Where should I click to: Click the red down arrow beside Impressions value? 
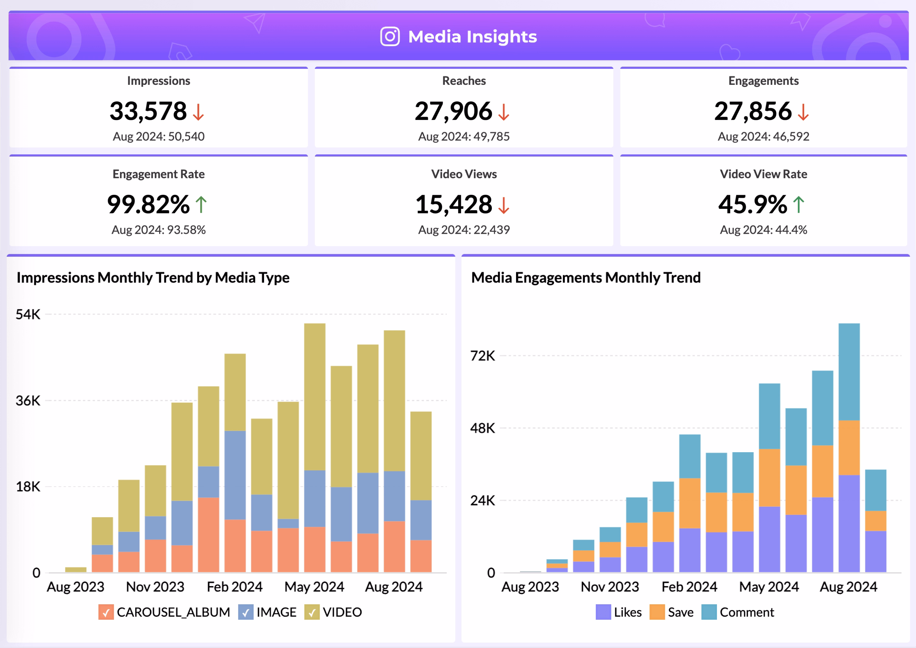(198, 112)
